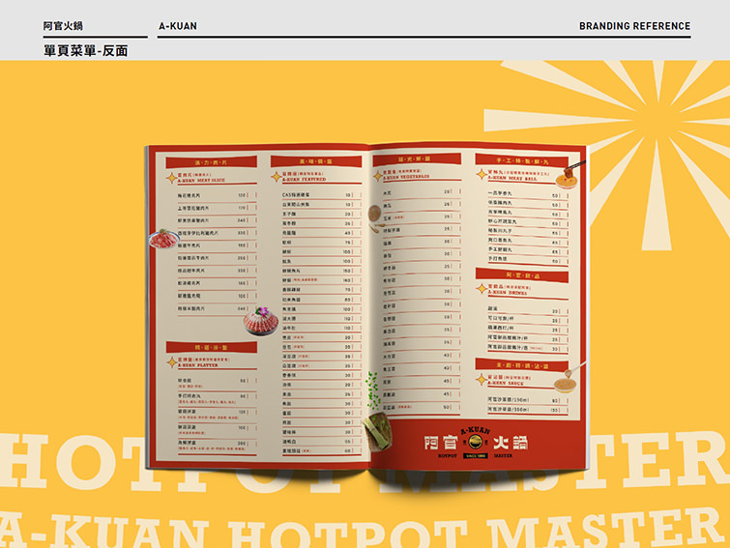The image size is (730, 548).
Task: Click the A-KUAN MEAT BALL heading
Action: click(512, 178)
